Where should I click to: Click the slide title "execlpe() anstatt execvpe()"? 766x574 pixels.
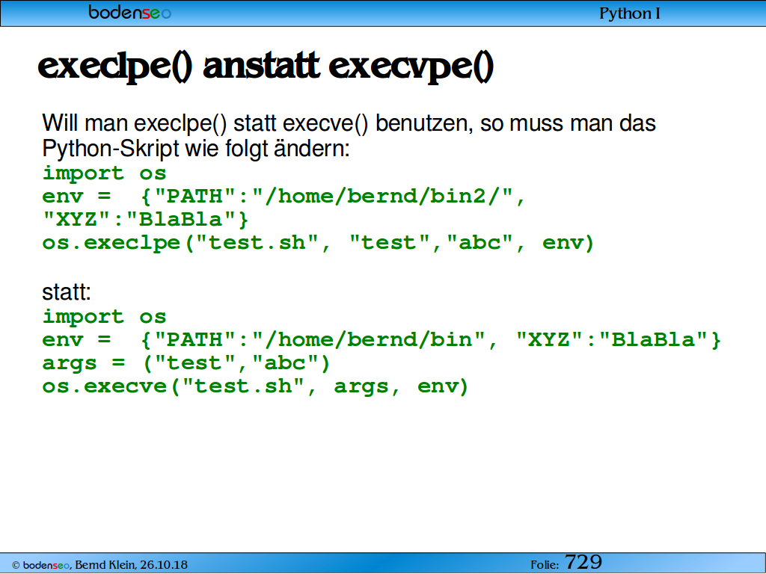click(266, 67)
